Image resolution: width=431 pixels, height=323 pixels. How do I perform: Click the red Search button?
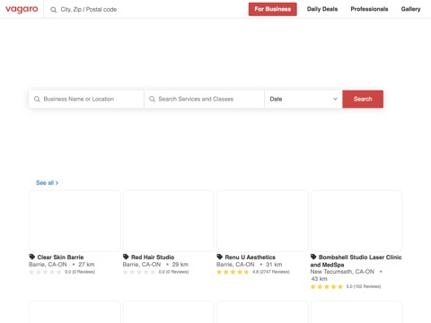click(363, 99)
